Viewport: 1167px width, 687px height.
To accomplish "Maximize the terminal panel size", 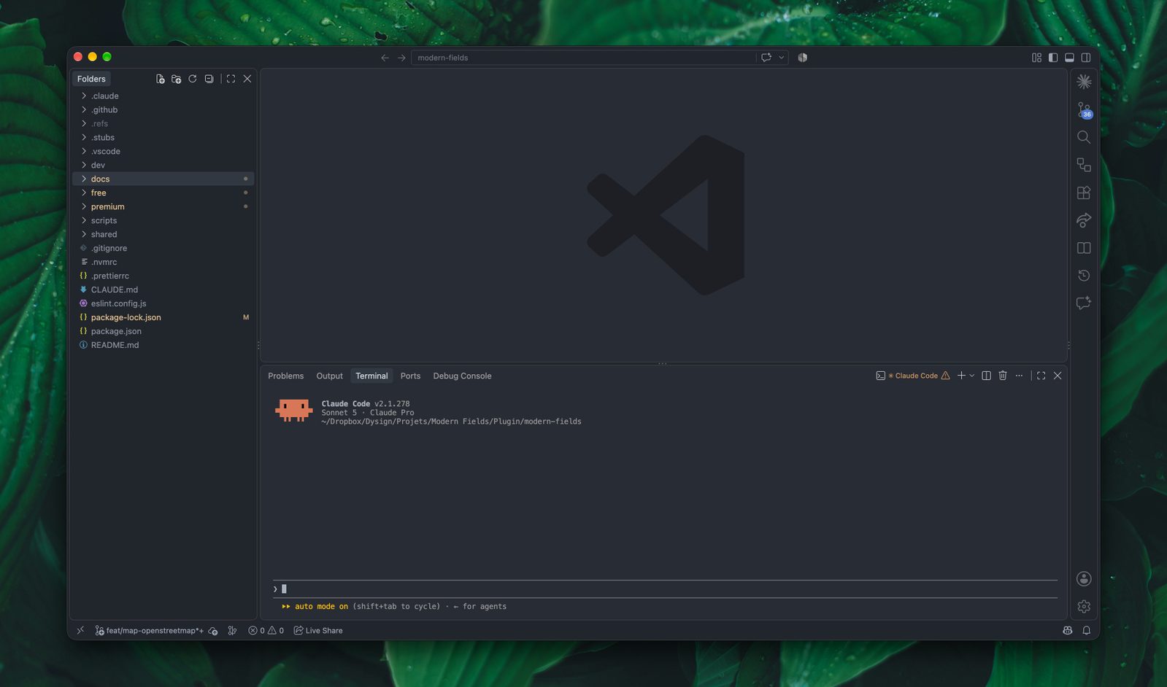I will click(x=1041, y=376).
